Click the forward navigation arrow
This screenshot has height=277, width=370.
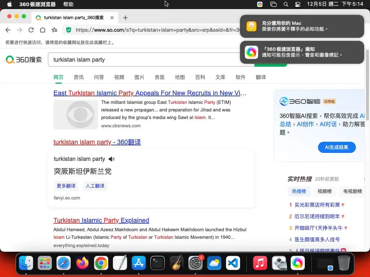[x=20, y=30]
